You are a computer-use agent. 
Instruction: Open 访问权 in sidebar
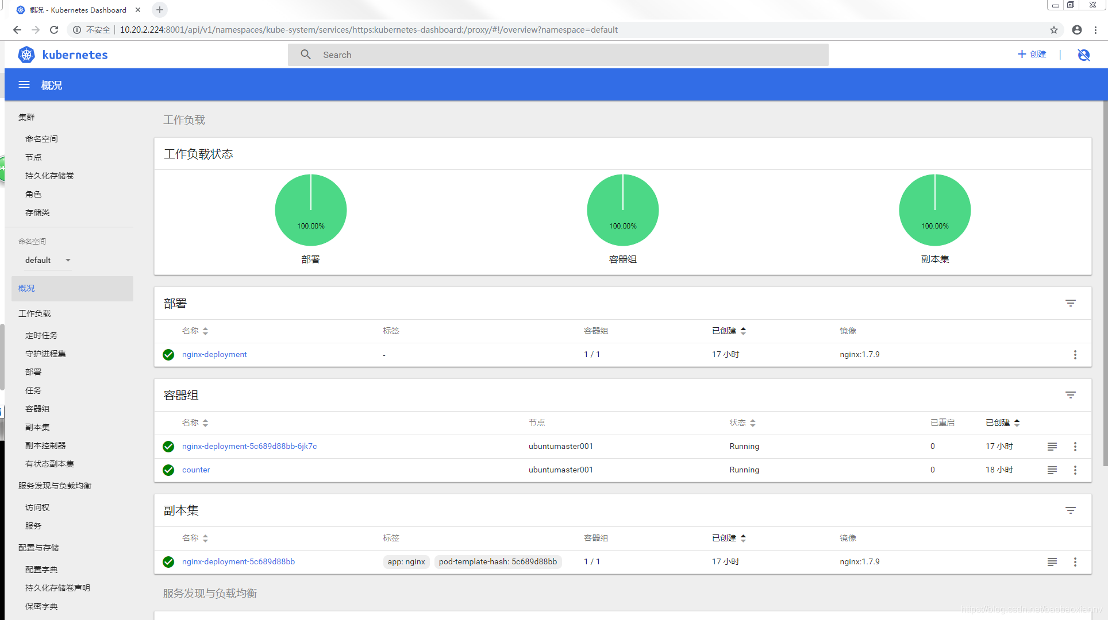pyautogui.click(x=37, y=507)
